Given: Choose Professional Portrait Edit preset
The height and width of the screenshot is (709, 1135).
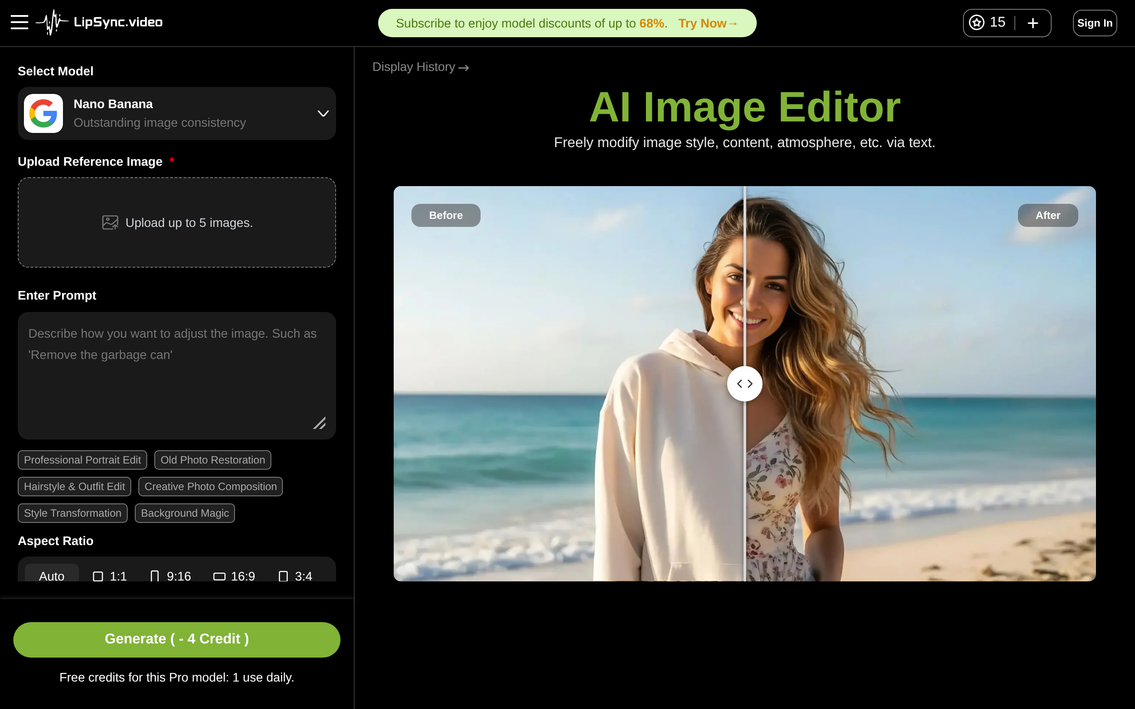Looking at the screenshot, I should pos(82,460).
